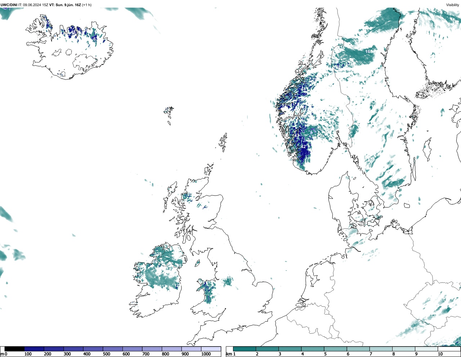Screen dimensions: 461x357
Task: Click the 'm' unit label on legend
Action: 2,354
